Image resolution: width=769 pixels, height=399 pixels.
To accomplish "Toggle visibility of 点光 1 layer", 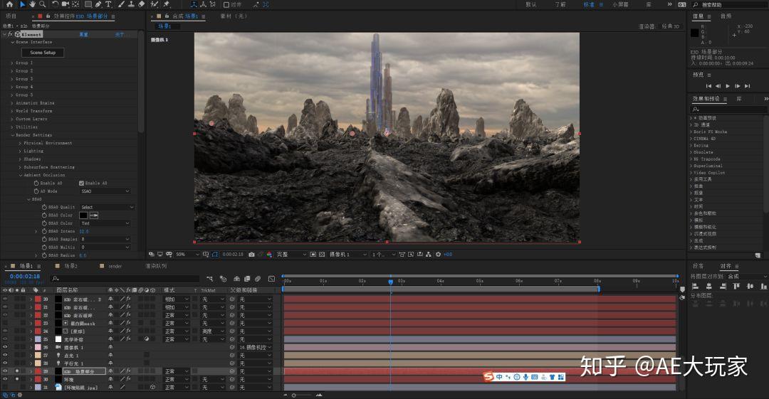I will pos(5,355).
